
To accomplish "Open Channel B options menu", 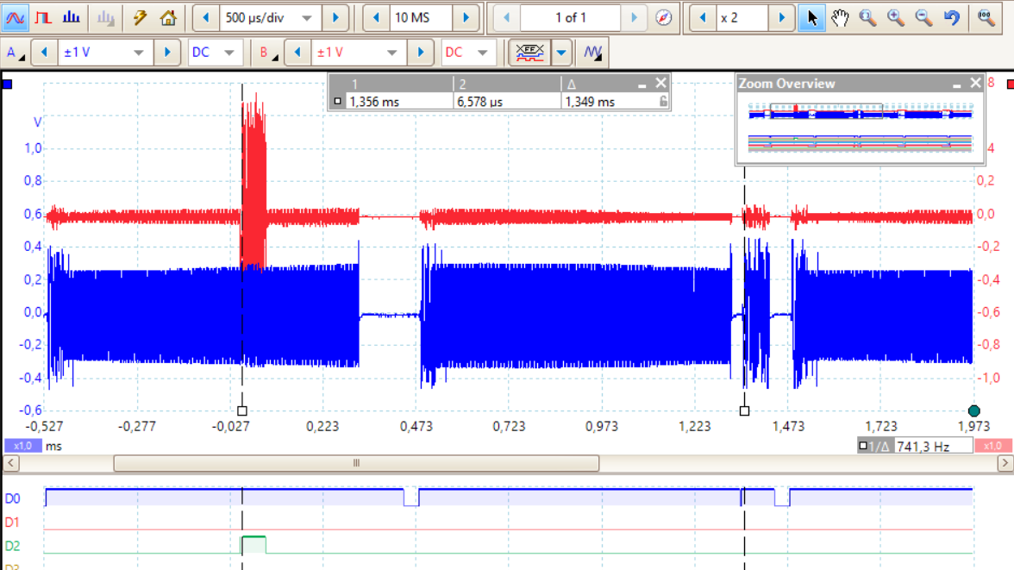I will coord(268,53).
